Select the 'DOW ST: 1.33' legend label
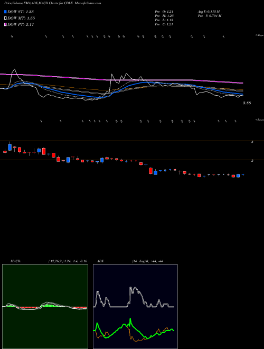This screenshot has width=264, height=349. [x=21, y=12]
